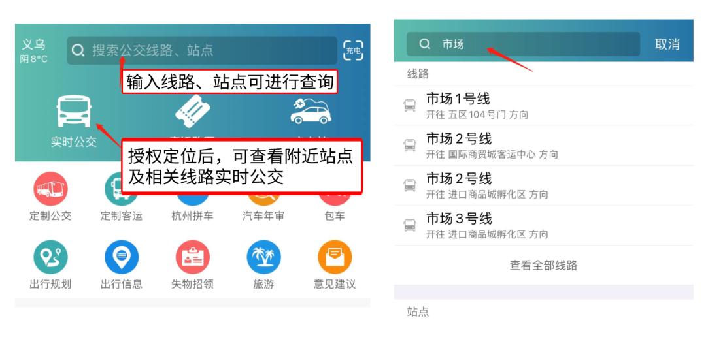
Task: Tap the 失物招领 ID card icon
Action: tap(193, 257)
